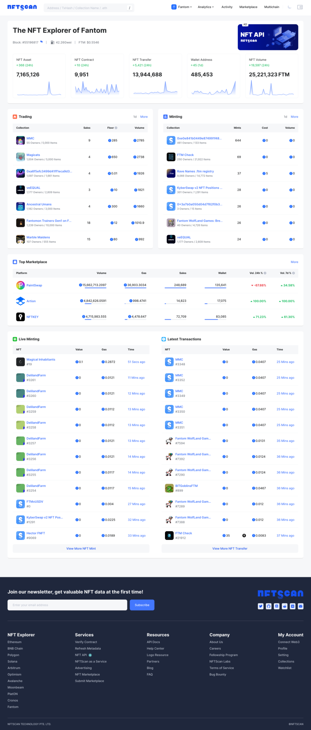Open the Connect Web3 footer link
Image resolution: width=311 pixels, height=730 pixels.
[289, 642]
